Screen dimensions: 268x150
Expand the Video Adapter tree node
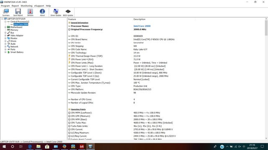(x=5, y=35)
